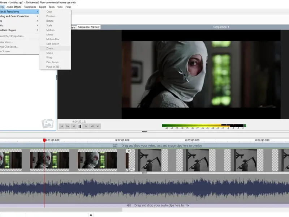Click the audio waveform track
The height and width of the screenshot is (217, 289).
[x=144, y=188]
